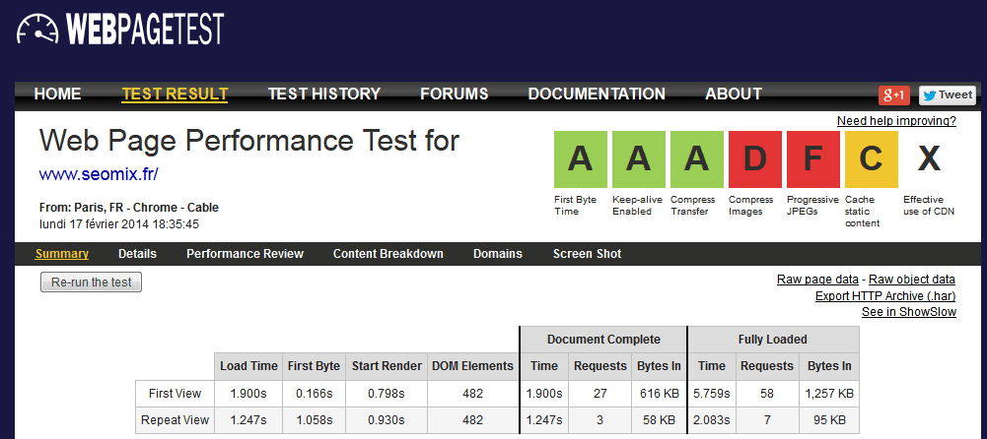Image resolution: width=987 pixels, height=439 pixels.
Task: Click the Start Render column header
Action: [x=387, y=366]
